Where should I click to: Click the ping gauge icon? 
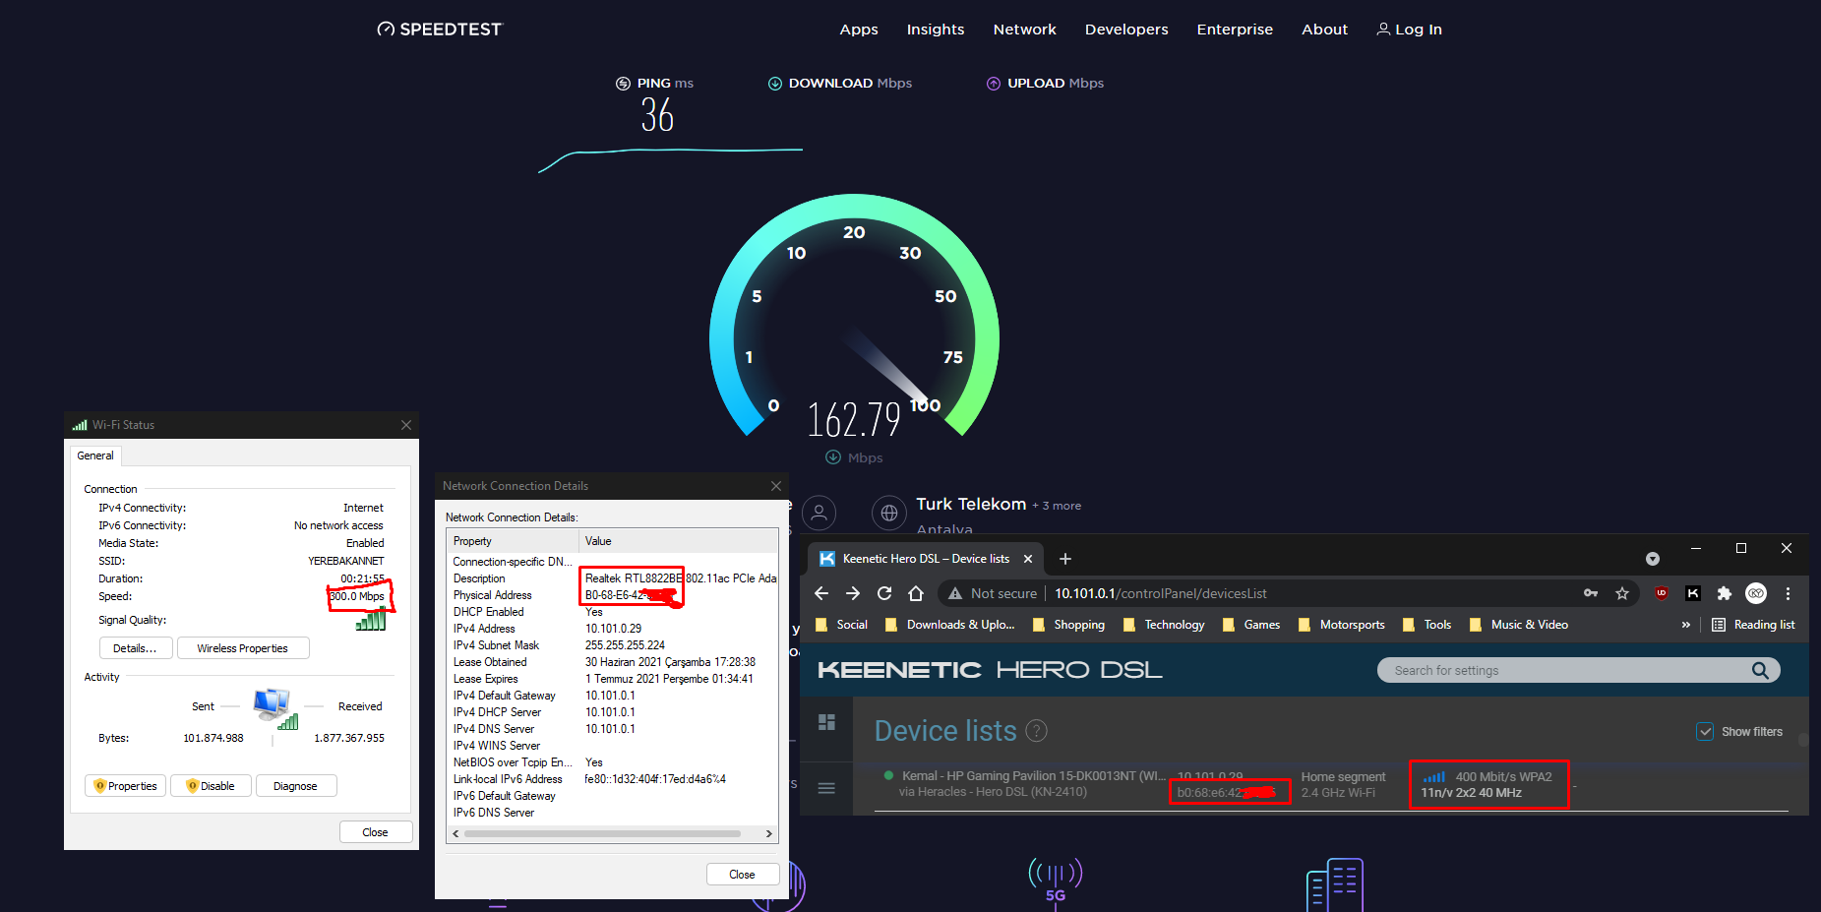[x=623, y=84]
